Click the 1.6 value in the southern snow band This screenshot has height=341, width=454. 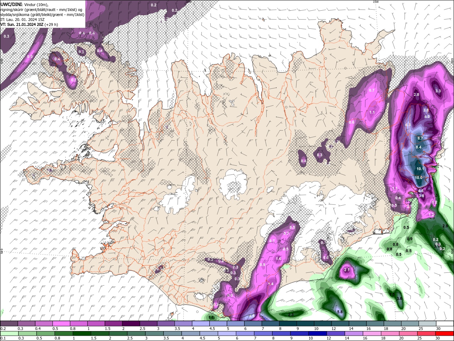278,259
